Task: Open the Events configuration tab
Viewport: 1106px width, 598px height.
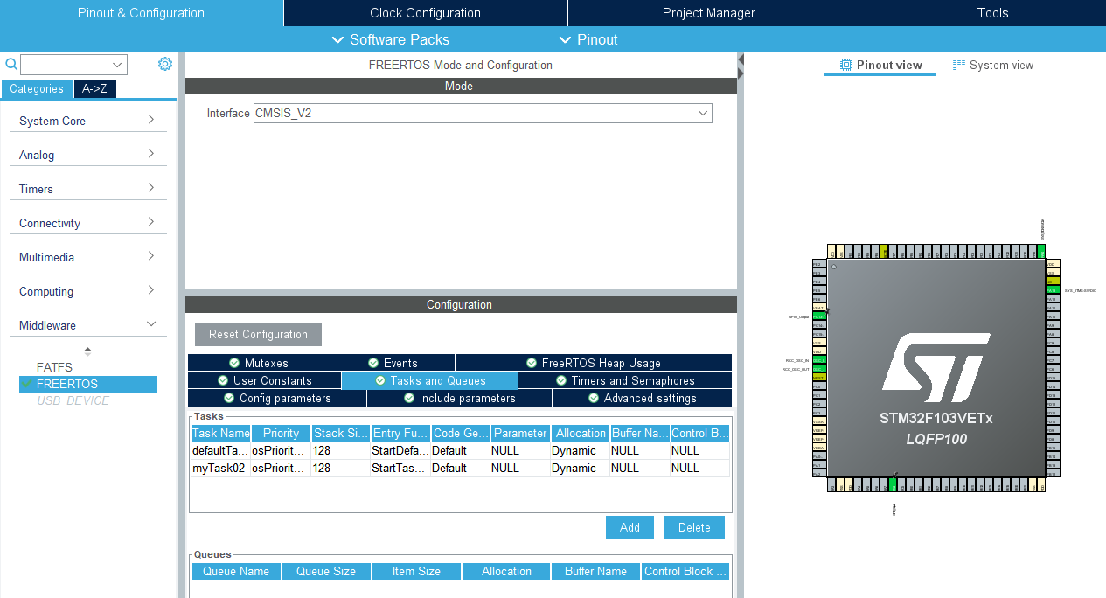Action: pyautogui.click(x=393, y=363)
